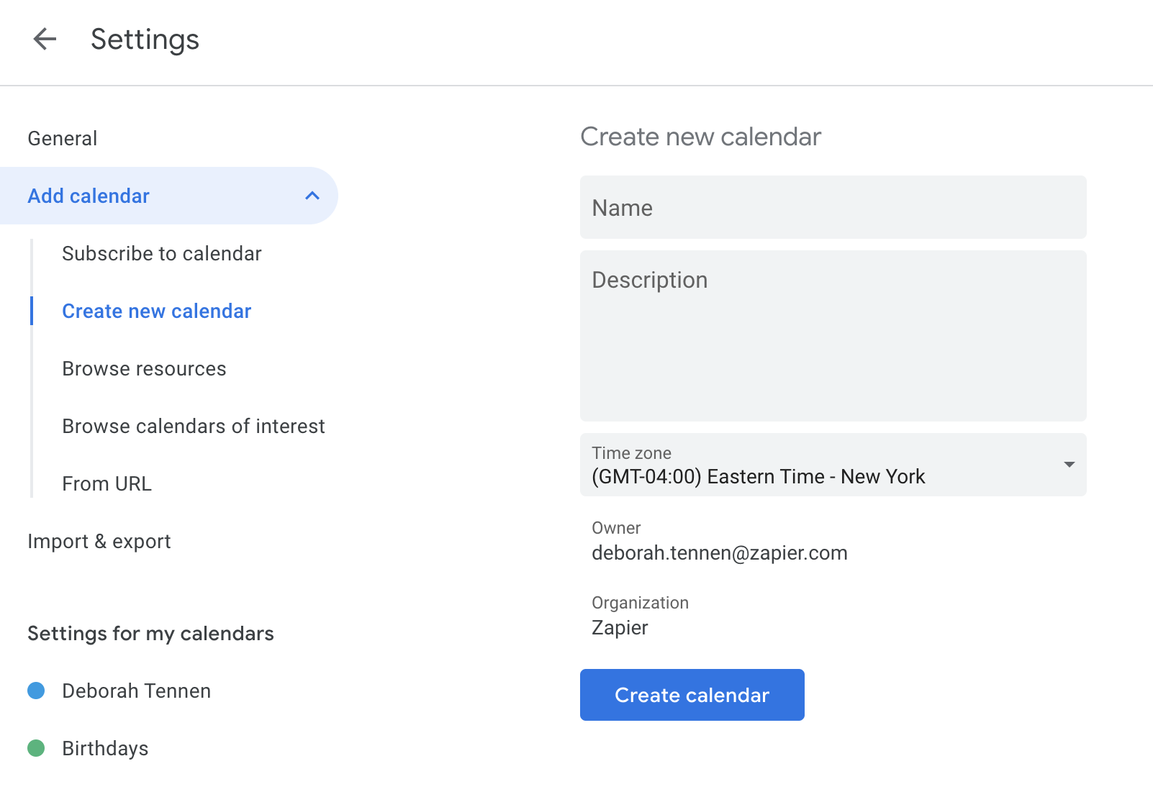This screenshot has width=1153, height=797.
Task: Click the Settings page title
Action: (145, 40)
